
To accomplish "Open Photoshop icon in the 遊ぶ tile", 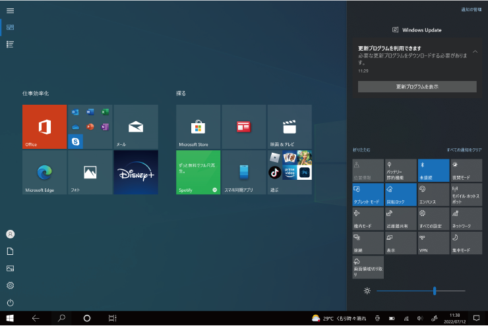I will [305, 173].
